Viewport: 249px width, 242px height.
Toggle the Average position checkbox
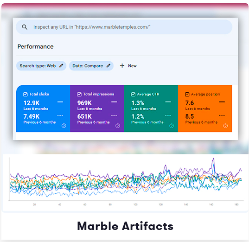click(x=187, y=94)
